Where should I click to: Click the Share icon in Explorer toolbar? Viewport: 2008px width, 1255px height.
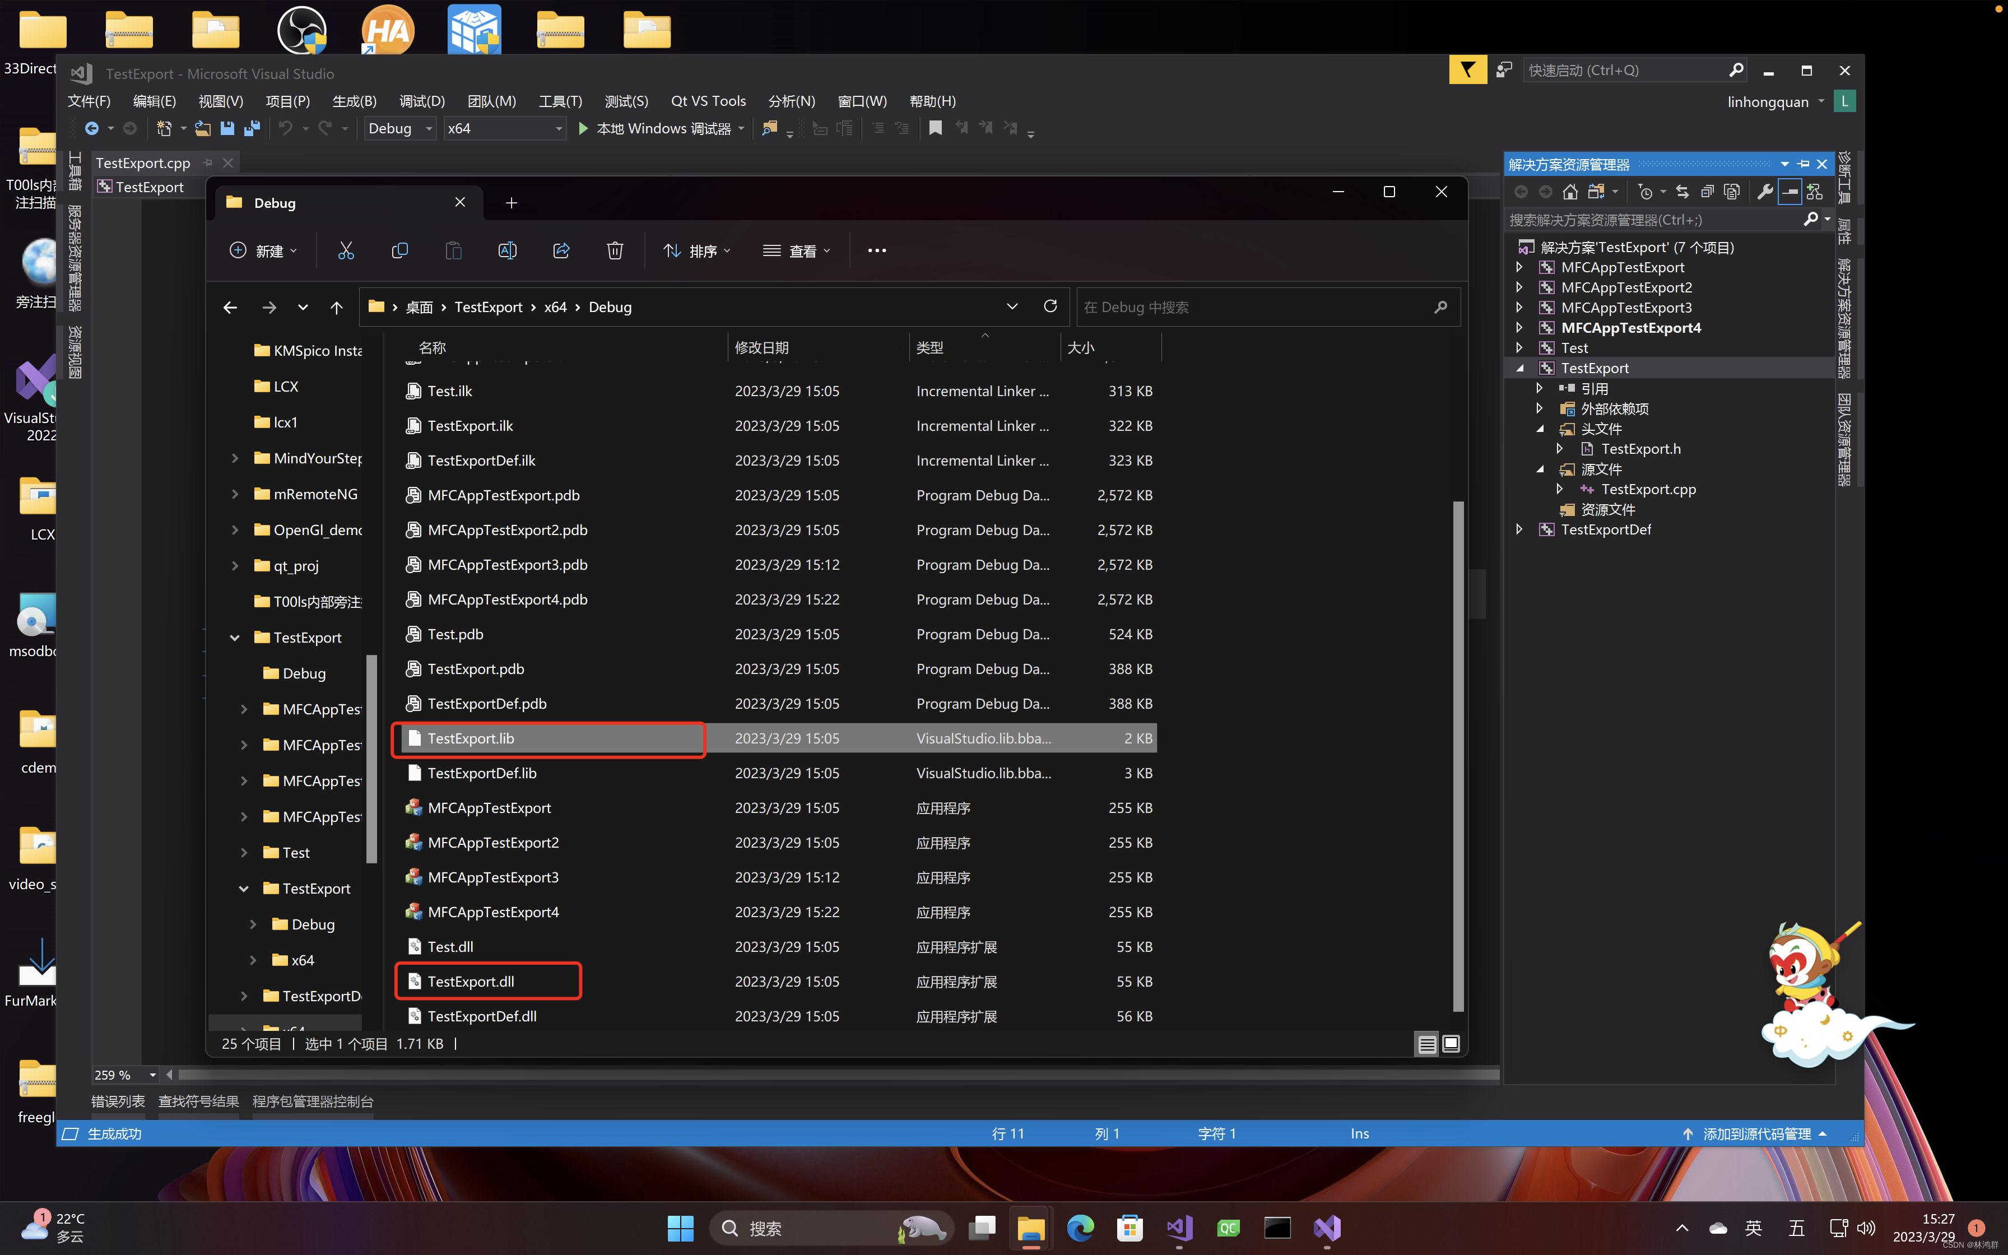(x=562, y=250)
